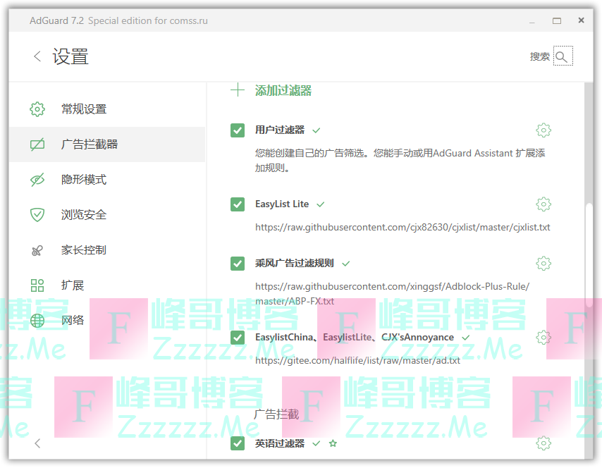Click the filter list vertical scrollbar

pyautogui.click(x=589, y=254)
